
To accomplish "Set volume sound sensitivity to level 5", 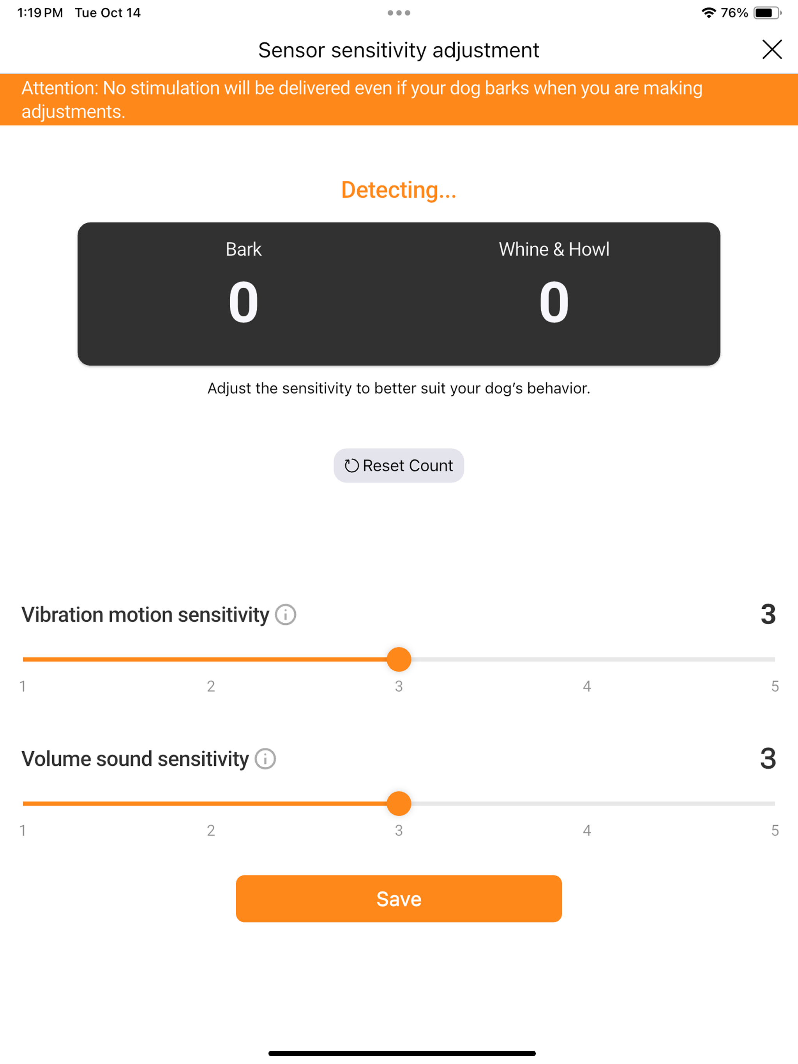I will point(774,804).
